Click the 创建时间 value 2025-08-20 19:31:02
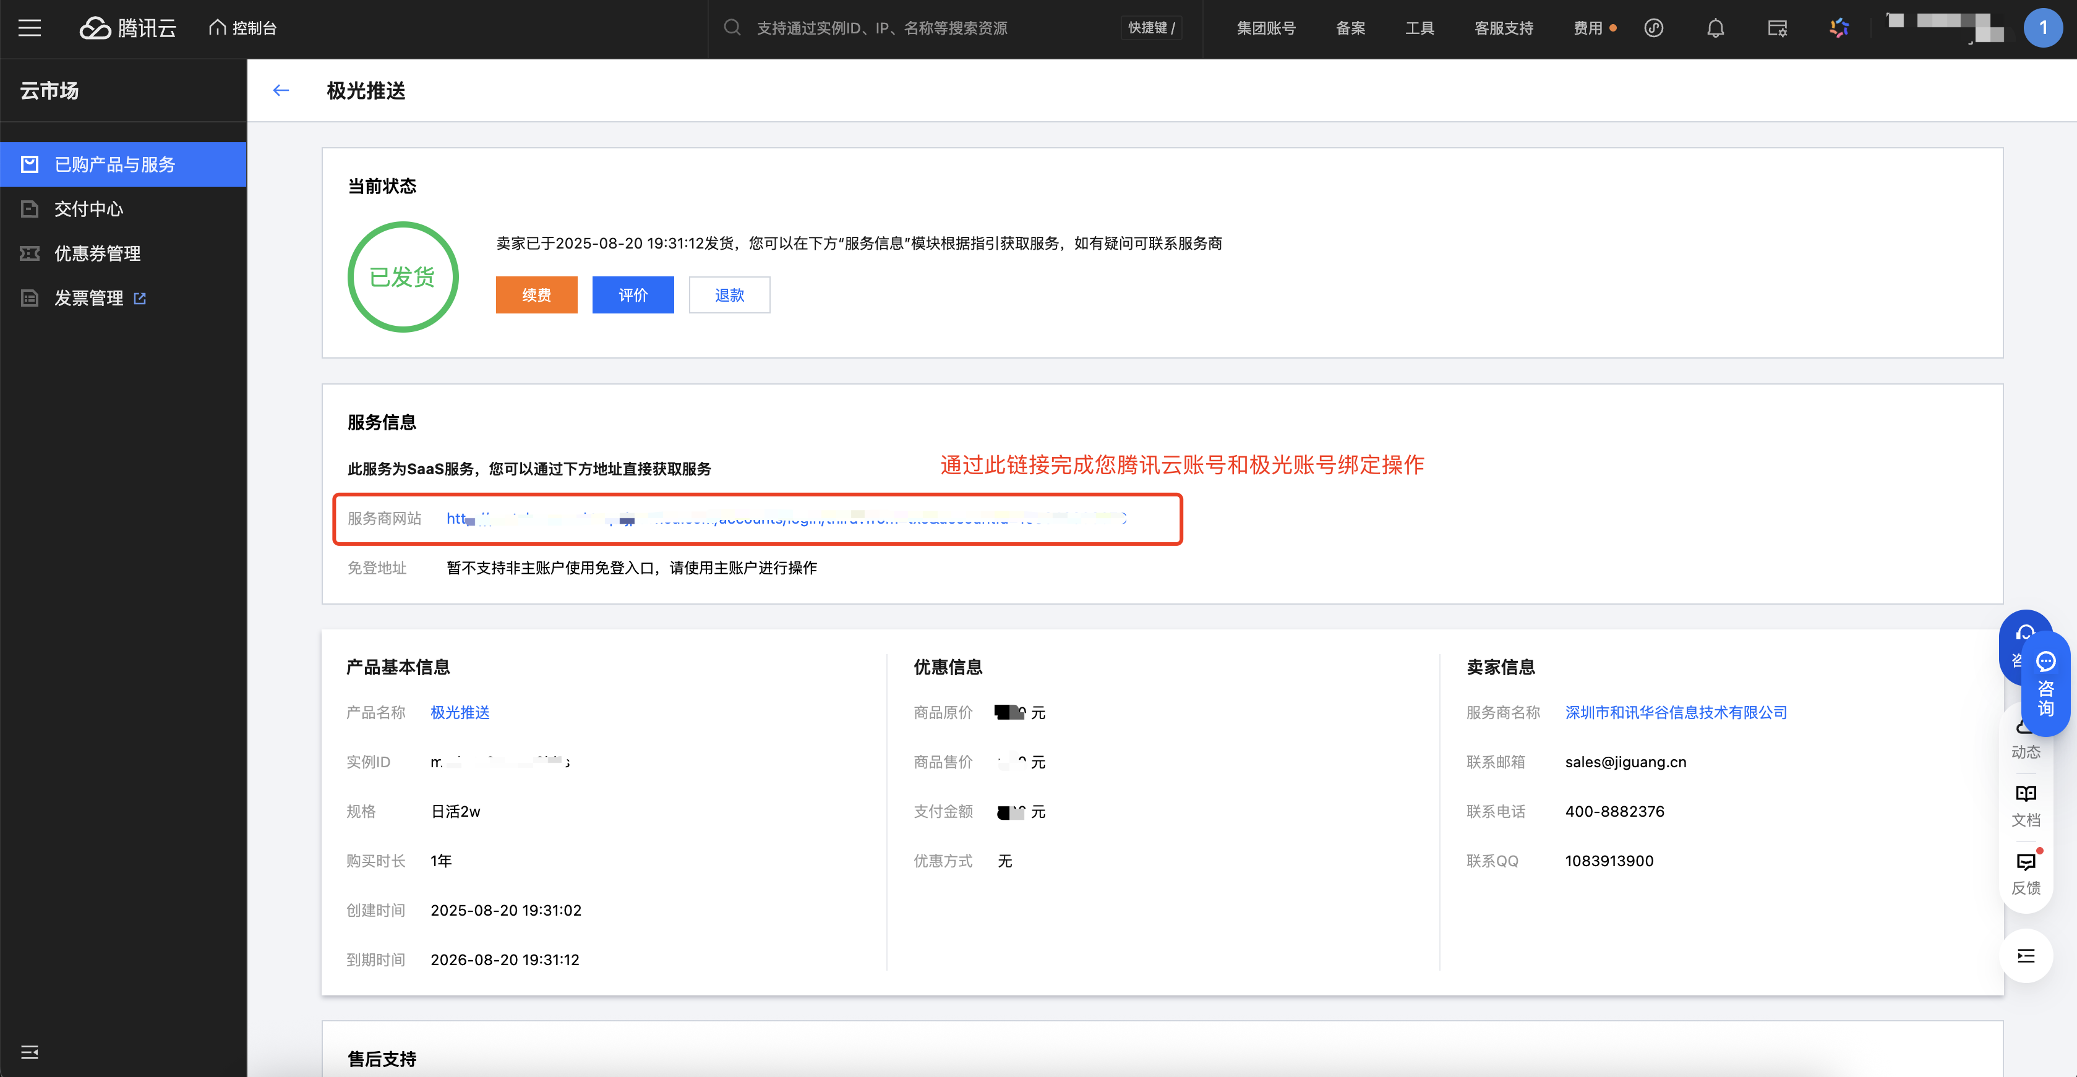Viewport: 2077px width, 1077px height. tap(505, 910)
